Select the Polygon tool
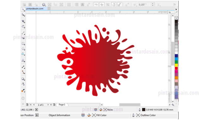Viewport: 199px width, 120px height. pyautogui.click(x=23, y=54)
